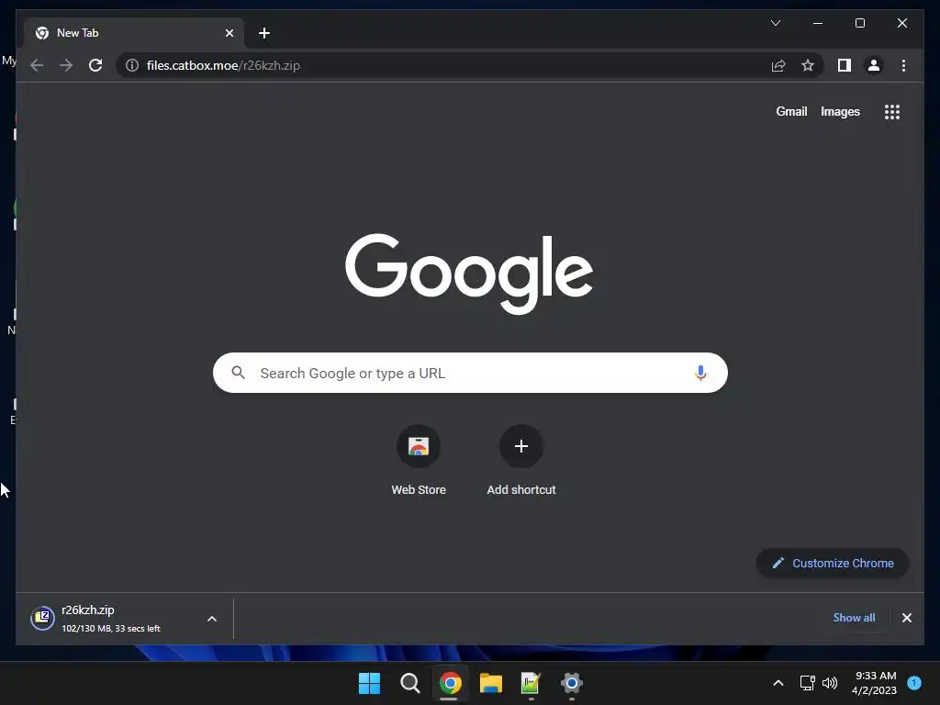The width and height of the screenshot is (940, 705).
Task: Open a new tab with the plus button
Action: coord(264,33)
